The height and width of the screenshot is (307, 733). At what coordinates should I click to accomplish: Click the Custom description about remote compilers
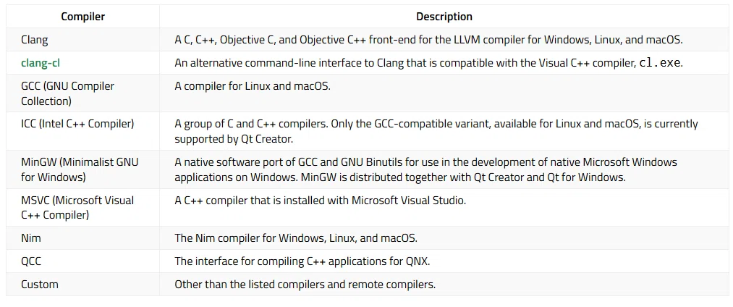(x=305, y=284)
